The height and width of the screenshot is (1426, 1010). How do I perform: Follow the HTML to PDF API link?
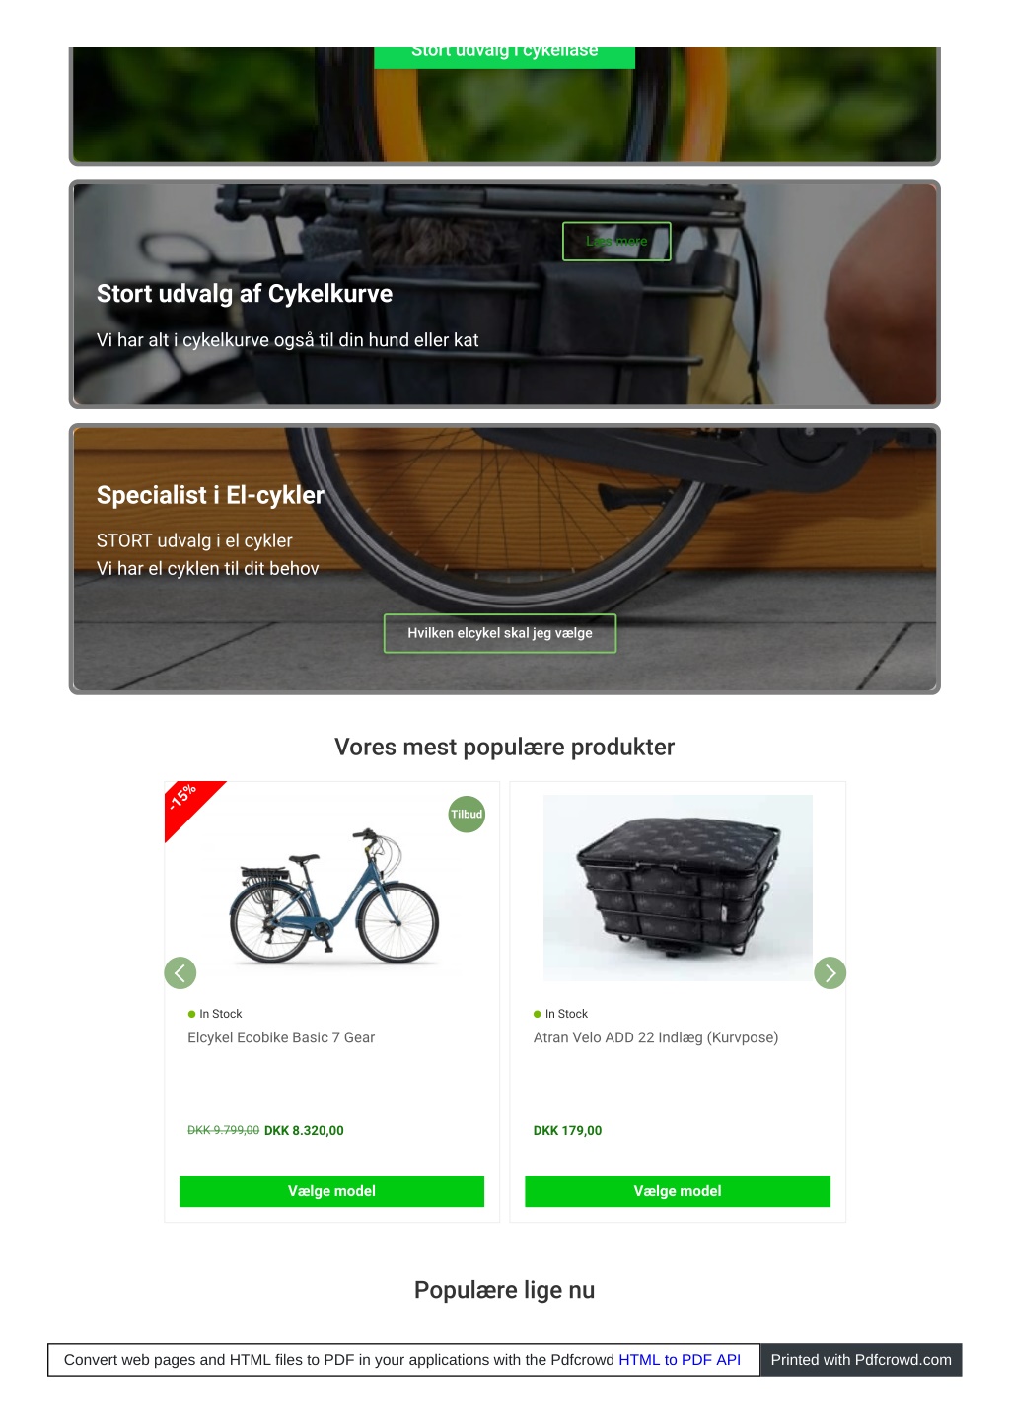pyautogui.click(x=680, y=1360)
